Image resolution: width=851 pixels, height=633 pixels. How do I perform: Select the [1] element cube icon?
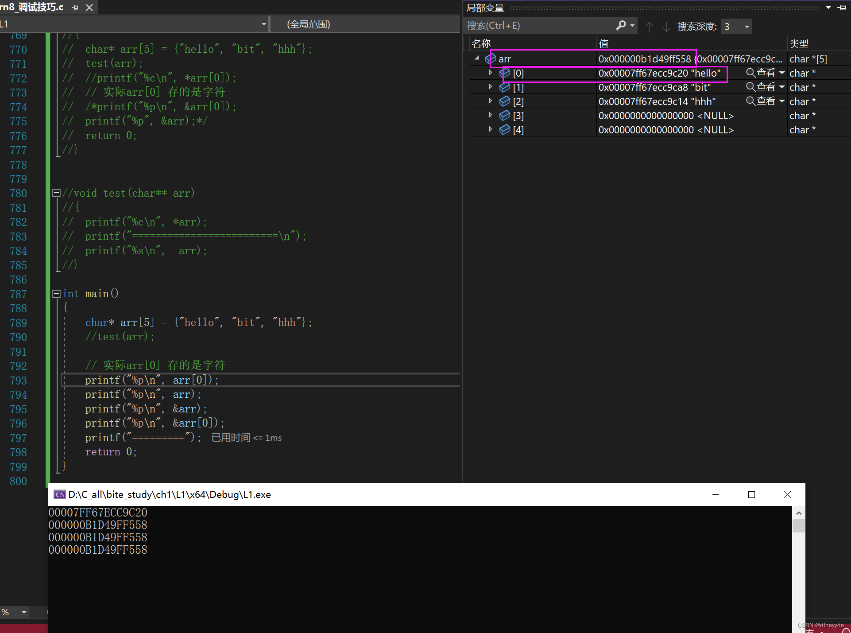pos(505,87)
